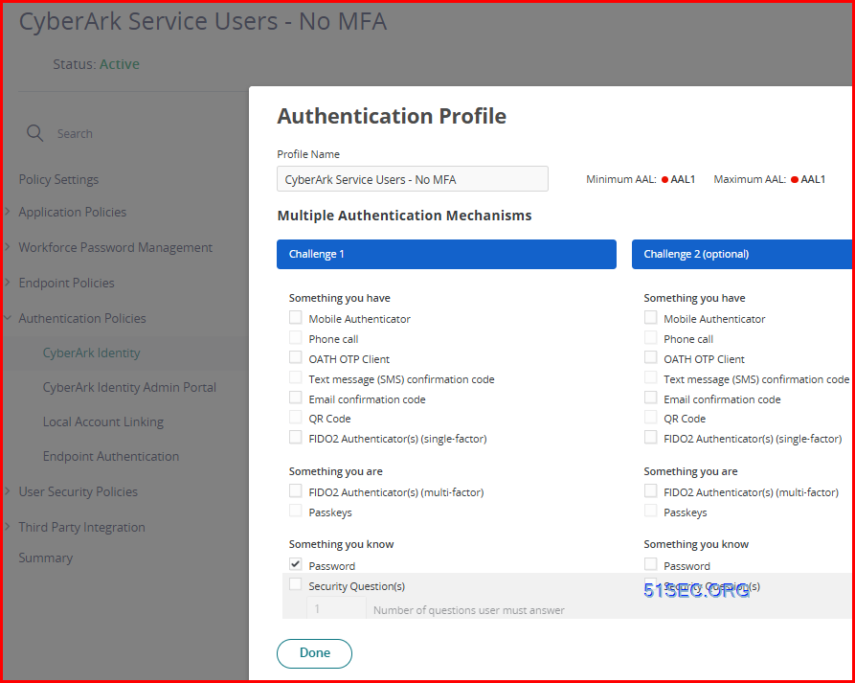Check Passkeys under Challenge 2
Viewport: 855px width, 683px height.
(650, 511)
